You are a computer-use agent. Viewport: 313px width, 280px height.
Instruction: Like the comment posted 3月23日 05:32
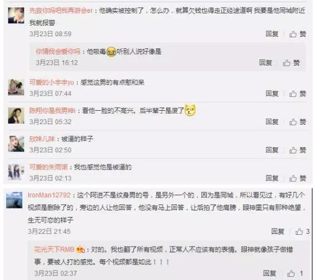click(x=297, y=122)
